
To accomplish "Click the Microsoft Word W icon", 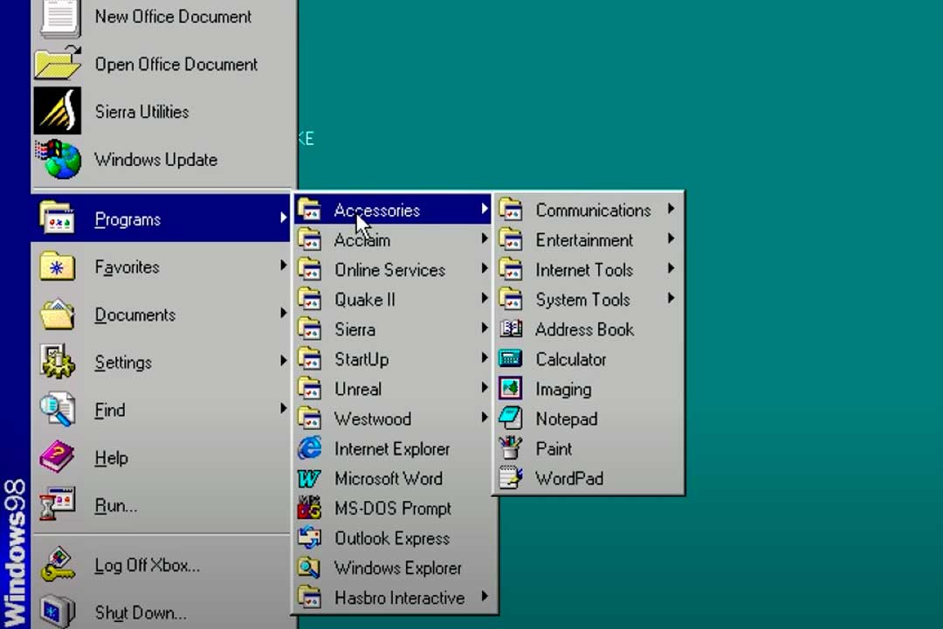I will pyautogui.click(x=309, y=479).
